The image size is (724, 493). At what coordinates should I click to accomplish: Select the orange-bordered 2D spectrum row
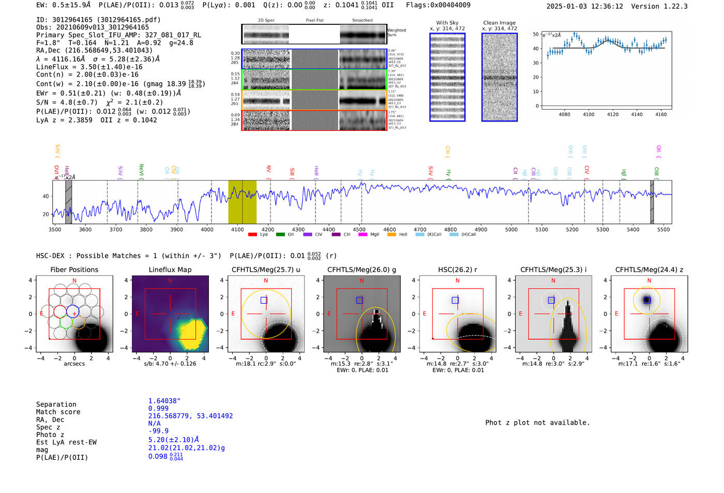(314, 100)
